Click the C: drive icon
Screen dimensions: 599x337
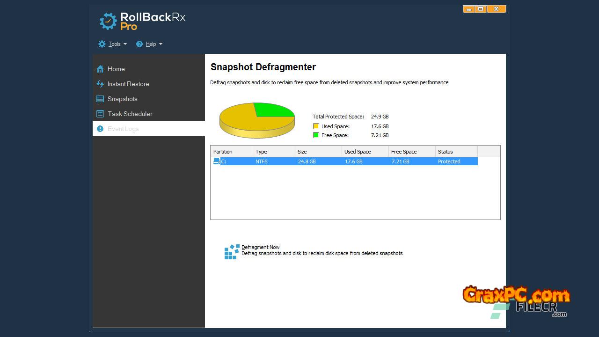[x=217, y=161]
